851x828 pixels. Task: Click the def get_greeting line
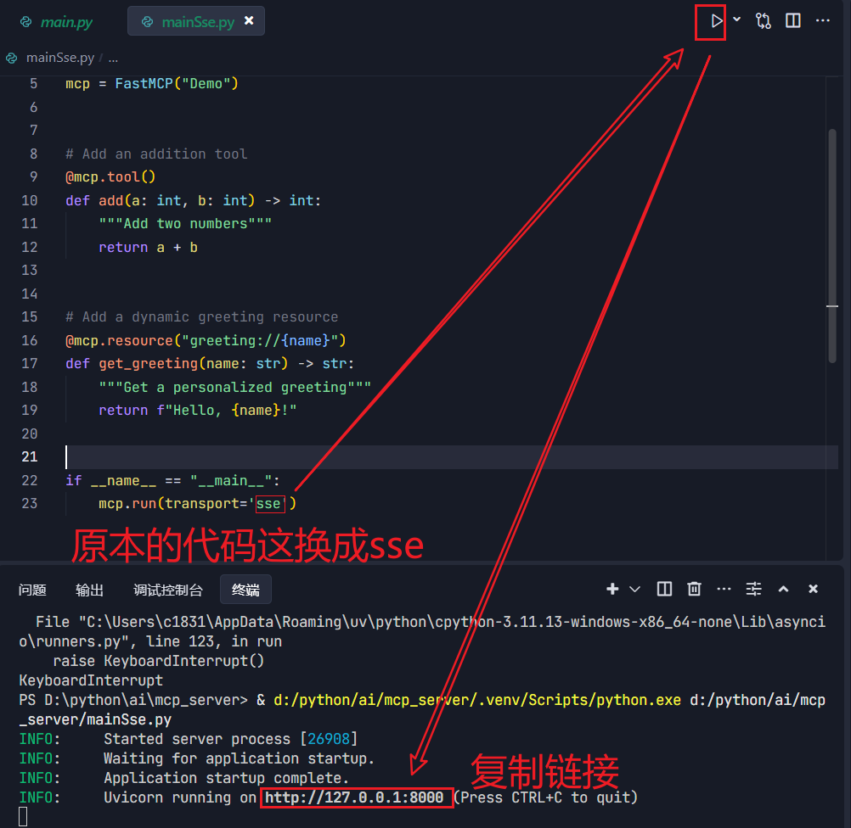pos(210,364)
